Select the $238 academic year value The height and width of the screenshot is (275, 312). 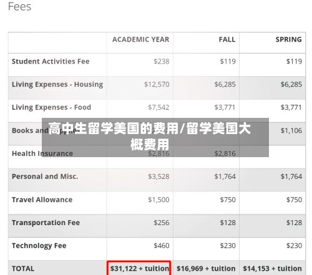(162, 62)
